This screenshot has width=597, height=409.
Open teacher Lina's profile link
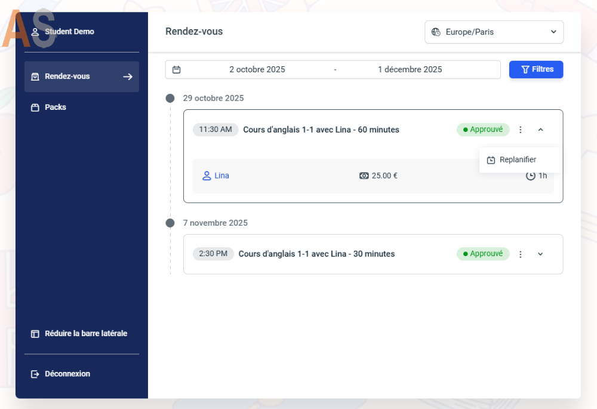(221, 176)
